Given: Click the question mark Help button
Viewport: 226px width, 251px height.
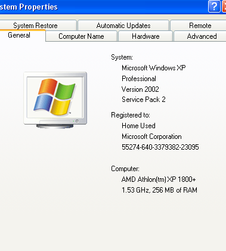Looking at the screenshot, I should point(214,7).
